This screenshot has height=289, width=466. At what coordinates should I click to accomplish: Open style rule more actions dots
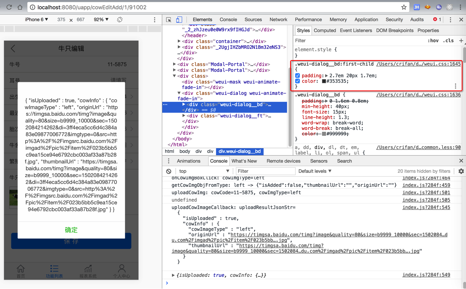[x=455, y=86]
